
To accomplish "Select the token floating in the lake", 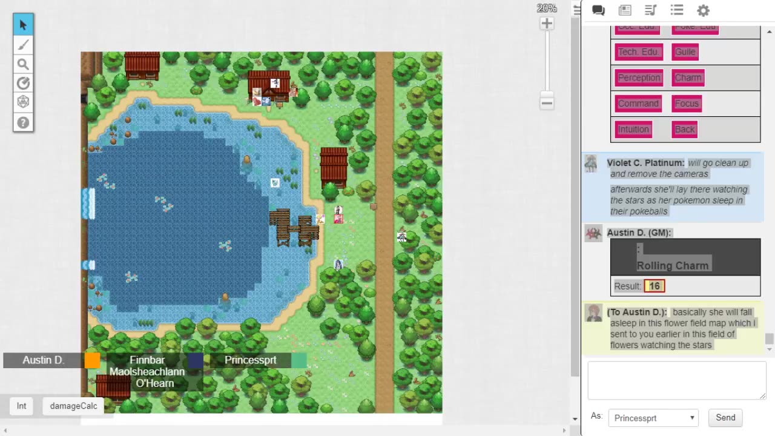I will pyautogui.click(x=275, y=183).
